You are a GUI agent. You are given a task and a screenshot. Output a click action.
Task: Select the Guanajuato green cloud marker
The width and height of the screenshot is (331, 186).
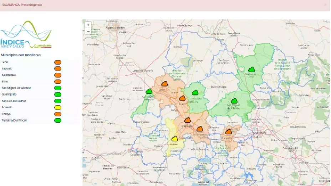(x=195, y=93)
